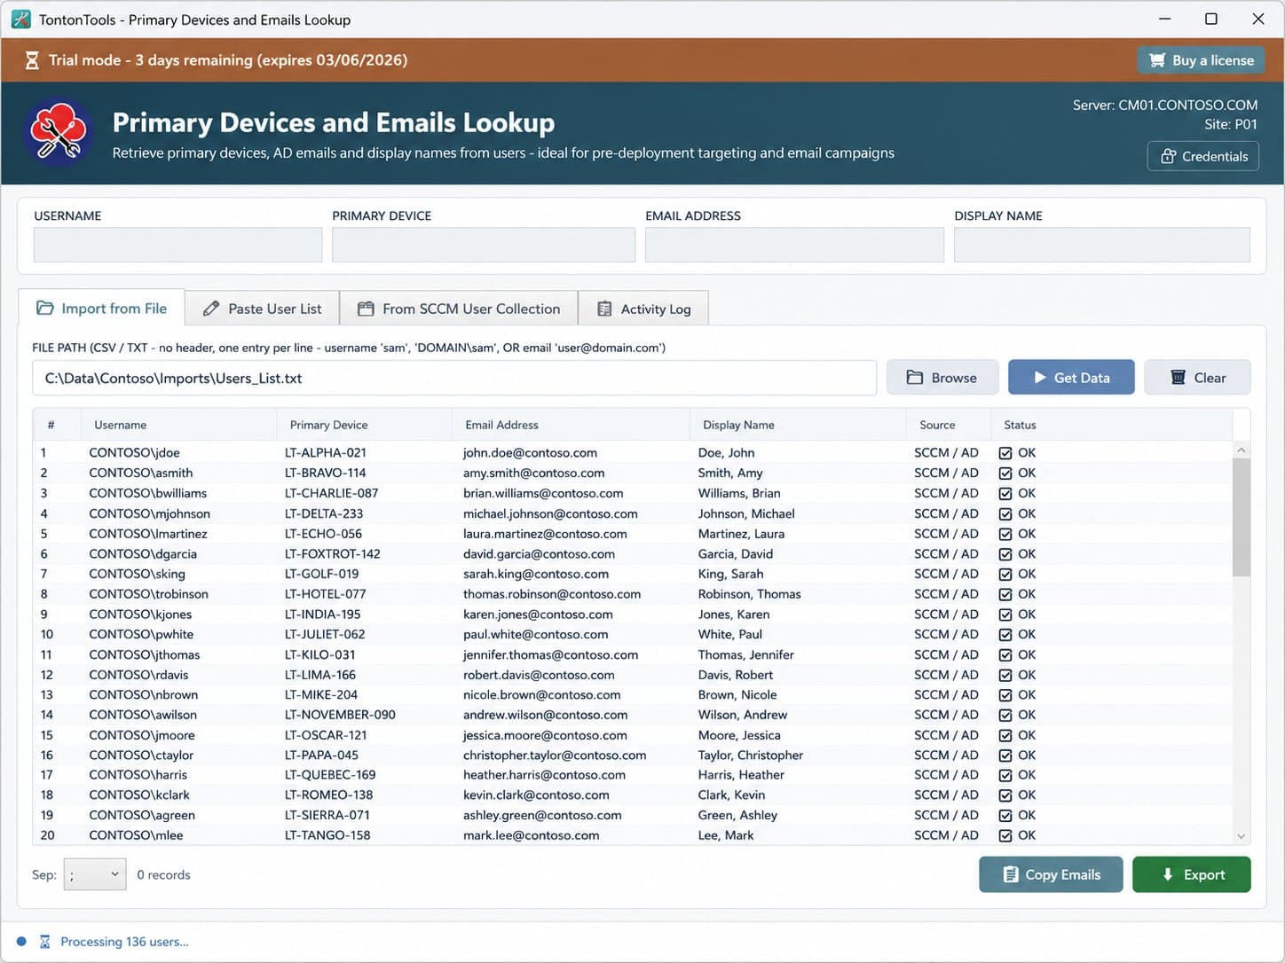Select the display name Green, Ashley
Screen dimensions: 1285x963
[x=737, y=816]
